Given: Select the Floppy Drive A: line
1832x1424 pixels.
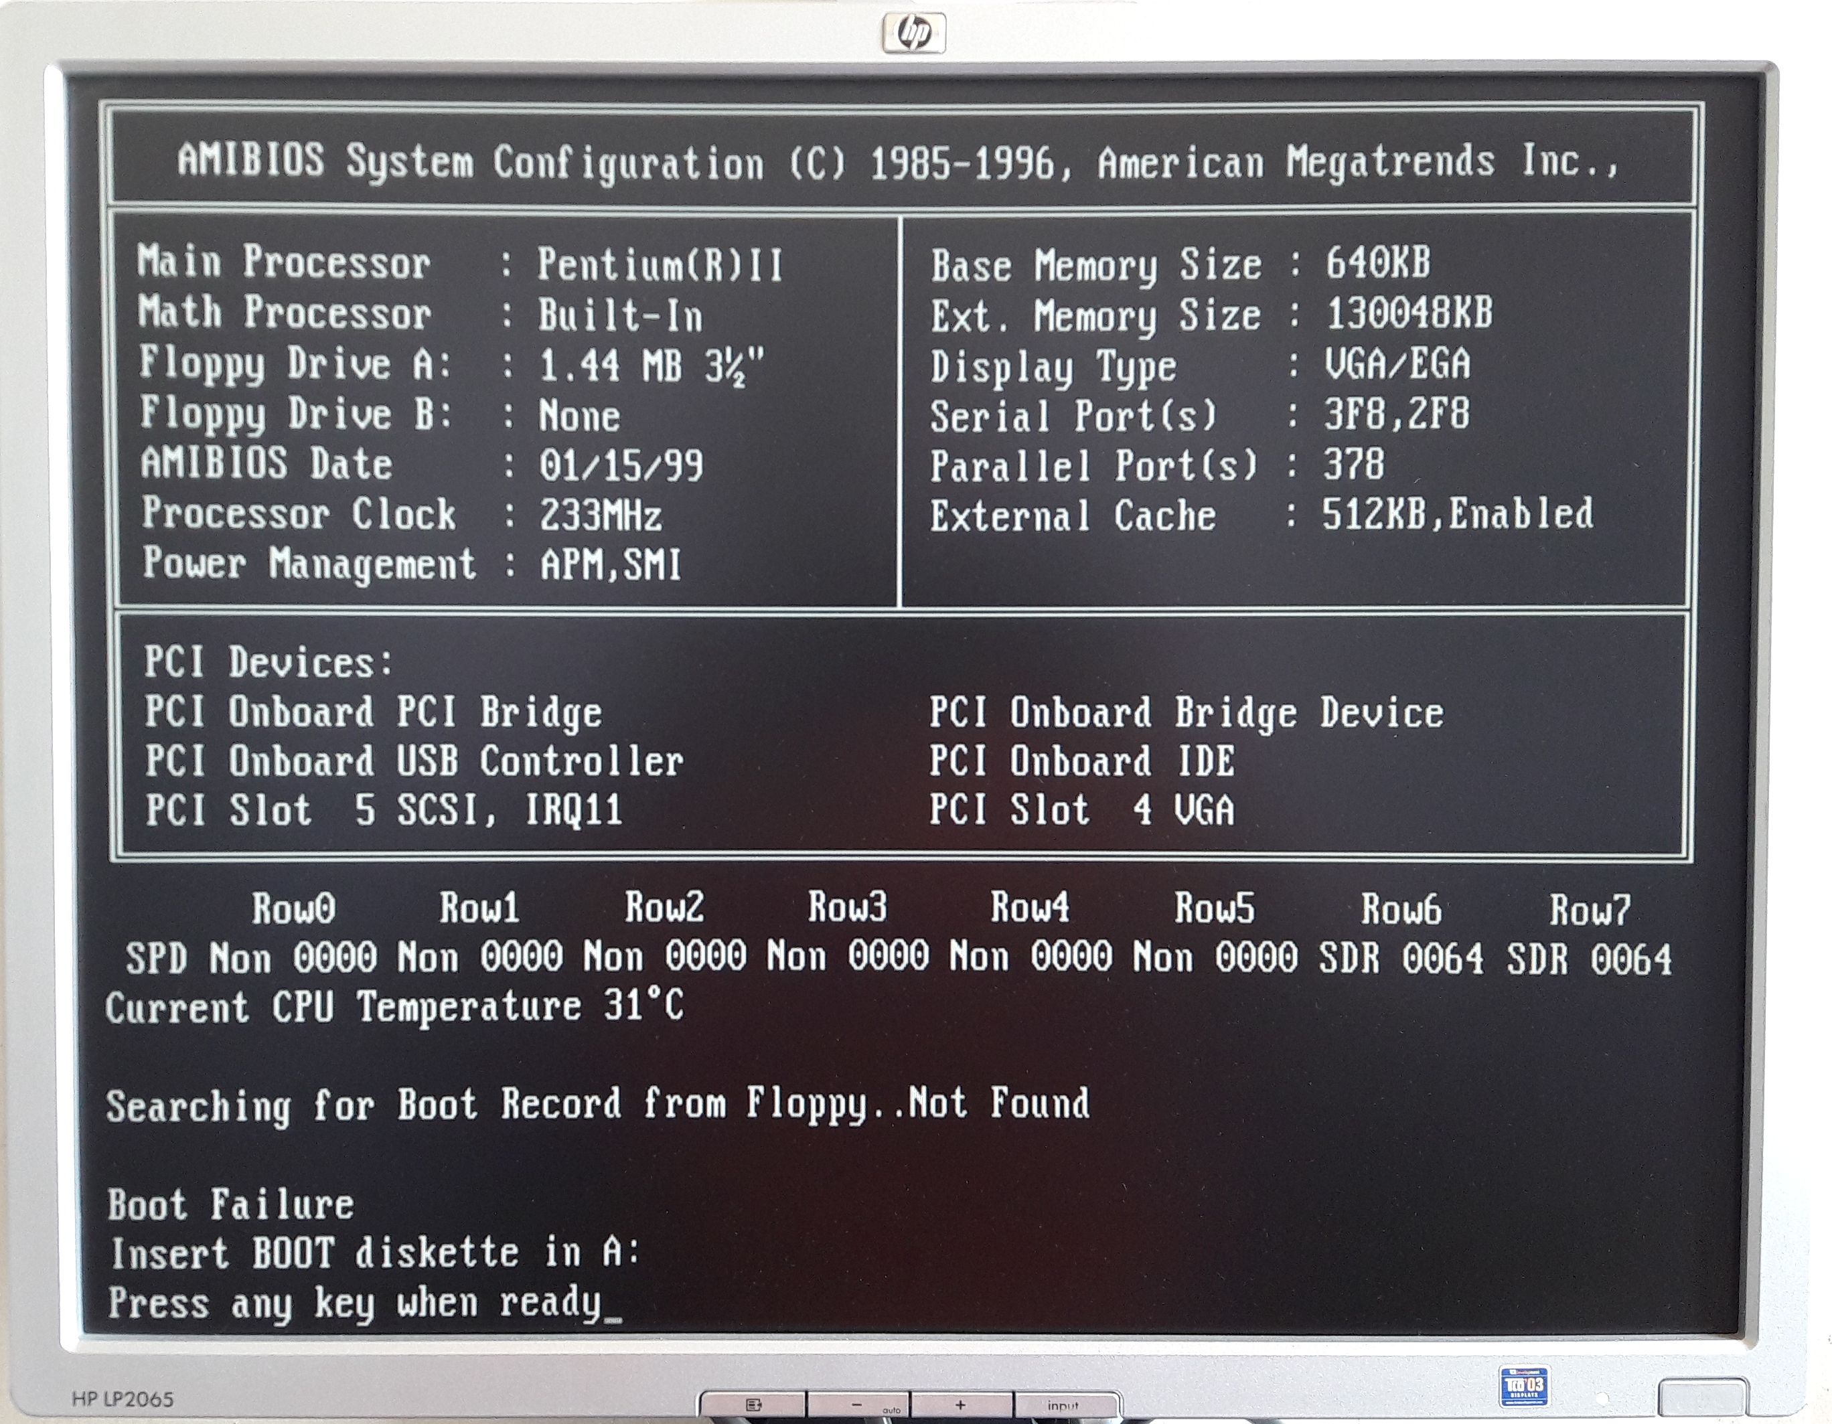Looking at the screenshot, I should click(451, 366).
